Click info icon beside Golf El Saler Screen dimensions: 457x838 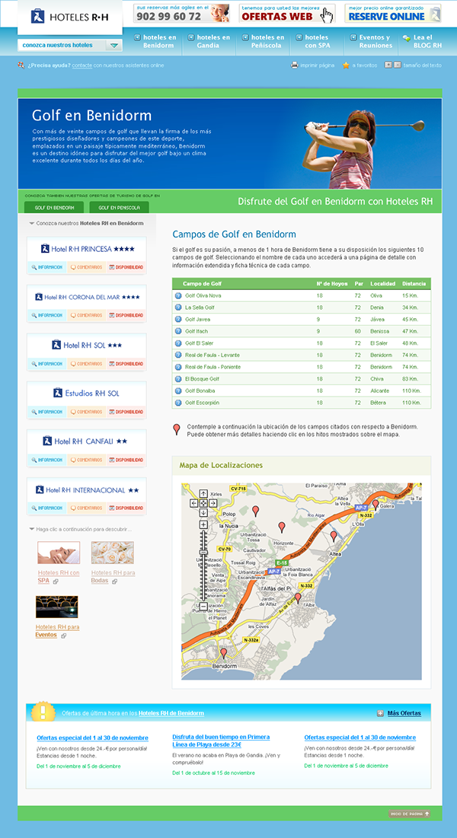click(178, 343)
